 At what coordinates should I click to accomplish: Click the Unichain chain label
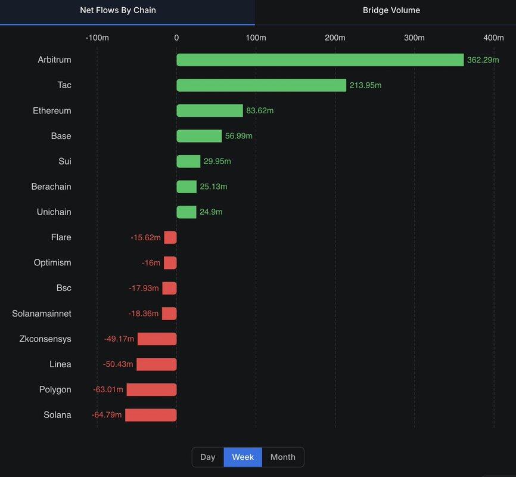point(54,212)
